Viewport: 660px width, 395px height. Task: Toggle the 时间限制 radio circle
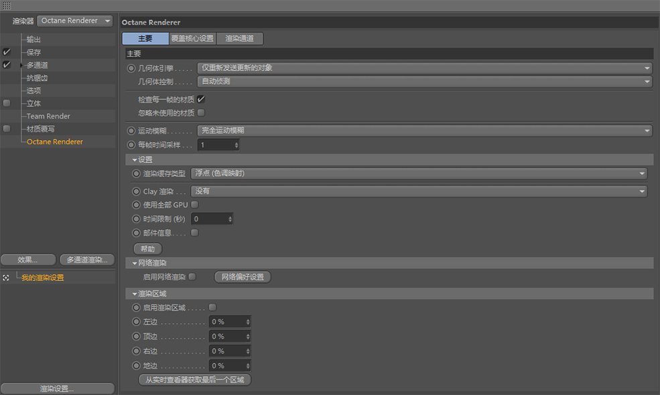(x=137, y=219)
